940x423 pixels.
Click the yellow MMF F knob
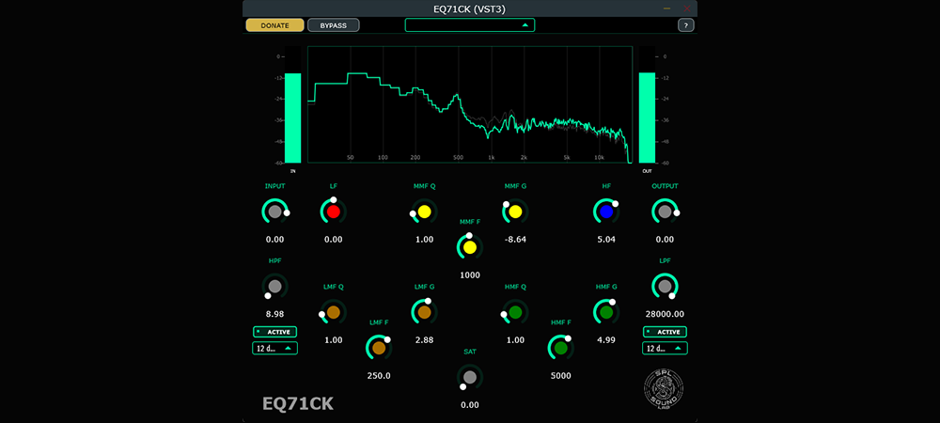click(x=469, y=247)
